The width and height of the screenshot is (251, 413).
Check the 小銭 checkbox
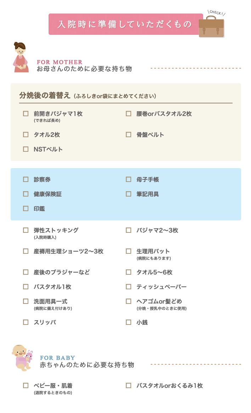129,322
